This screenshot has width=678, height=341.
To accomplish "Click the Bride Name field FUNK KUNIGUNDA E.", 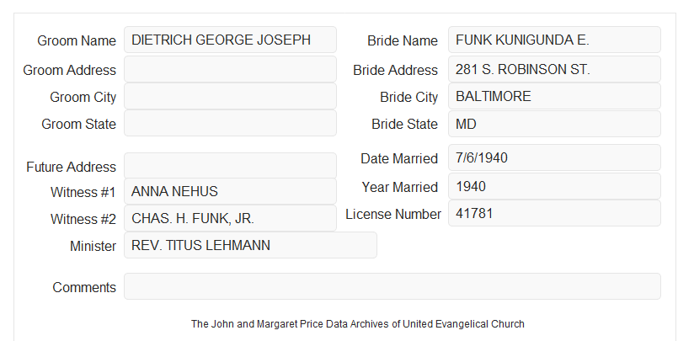I will tap(554, 40).
